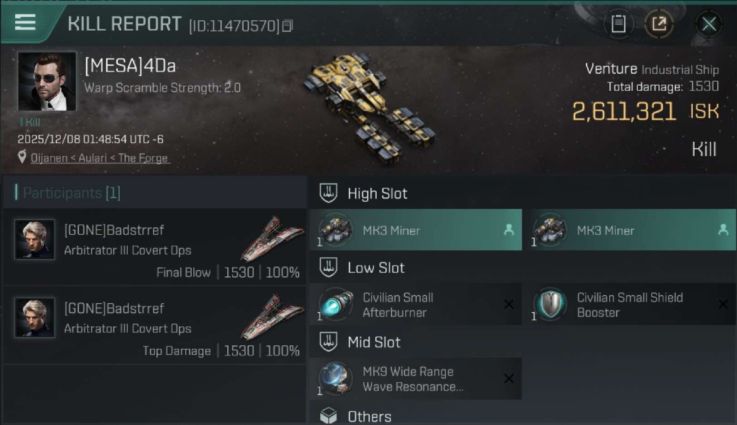This screenshot has height=425, width=737.
Task: Open the hamburger menu
Action: click(x=26, y=23)
